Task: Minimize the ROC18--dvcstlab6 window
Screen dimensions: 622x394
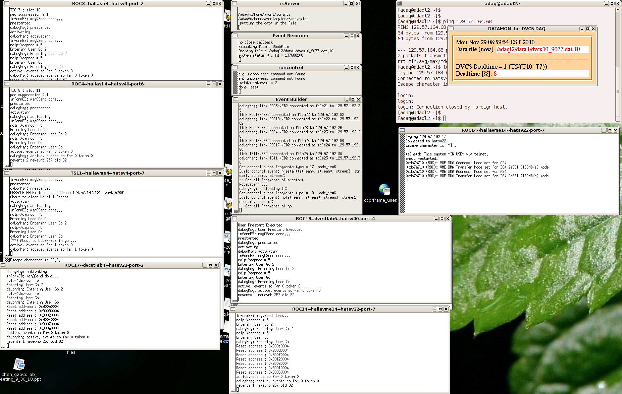Action: (x=436, y=218)
